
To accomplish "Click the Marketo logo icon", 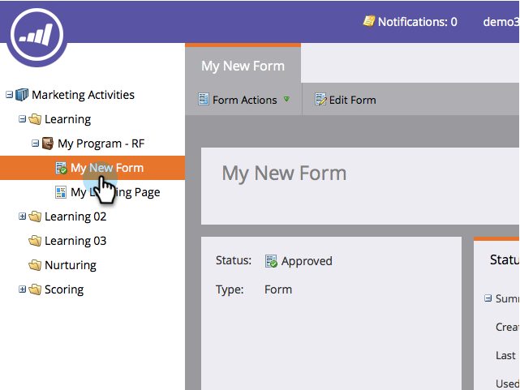I will [37, 35].
